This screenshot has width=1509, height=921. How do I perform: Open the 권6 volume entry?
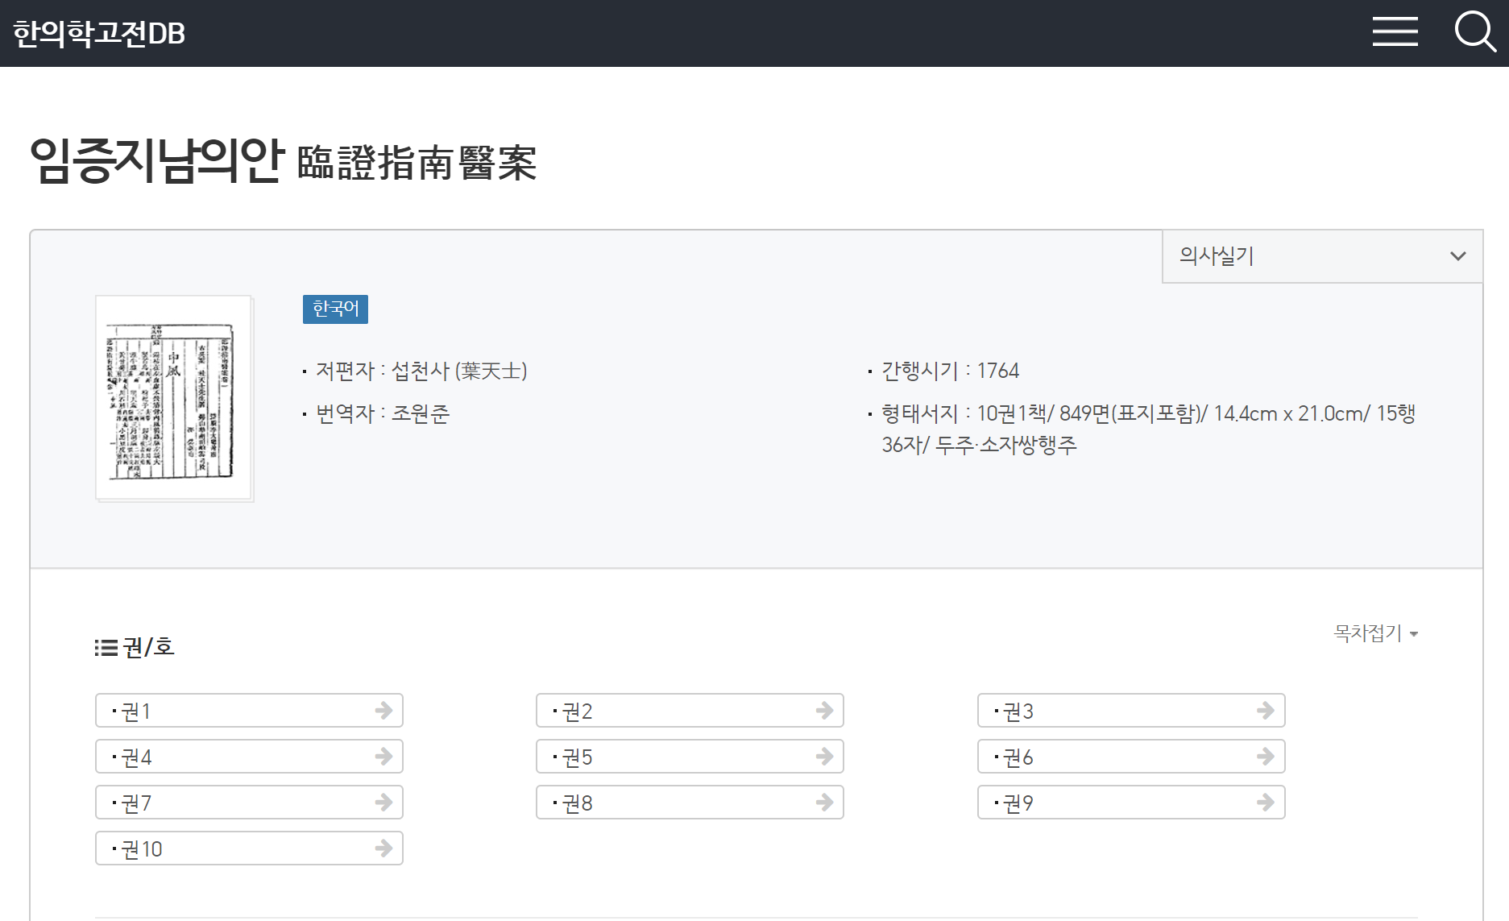pos(1018,756)
